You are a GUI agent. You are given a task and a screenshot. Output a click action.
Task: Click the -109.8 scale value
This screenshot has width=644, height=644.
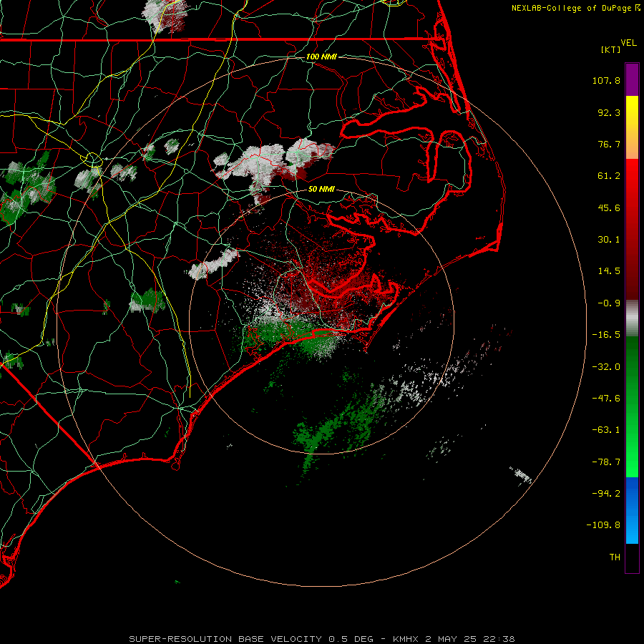[x=603, y=525]
